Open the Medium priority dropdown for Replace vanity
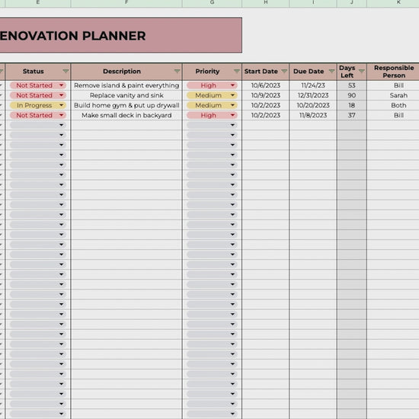The image size is (419, 419). [x=233, y=95]
